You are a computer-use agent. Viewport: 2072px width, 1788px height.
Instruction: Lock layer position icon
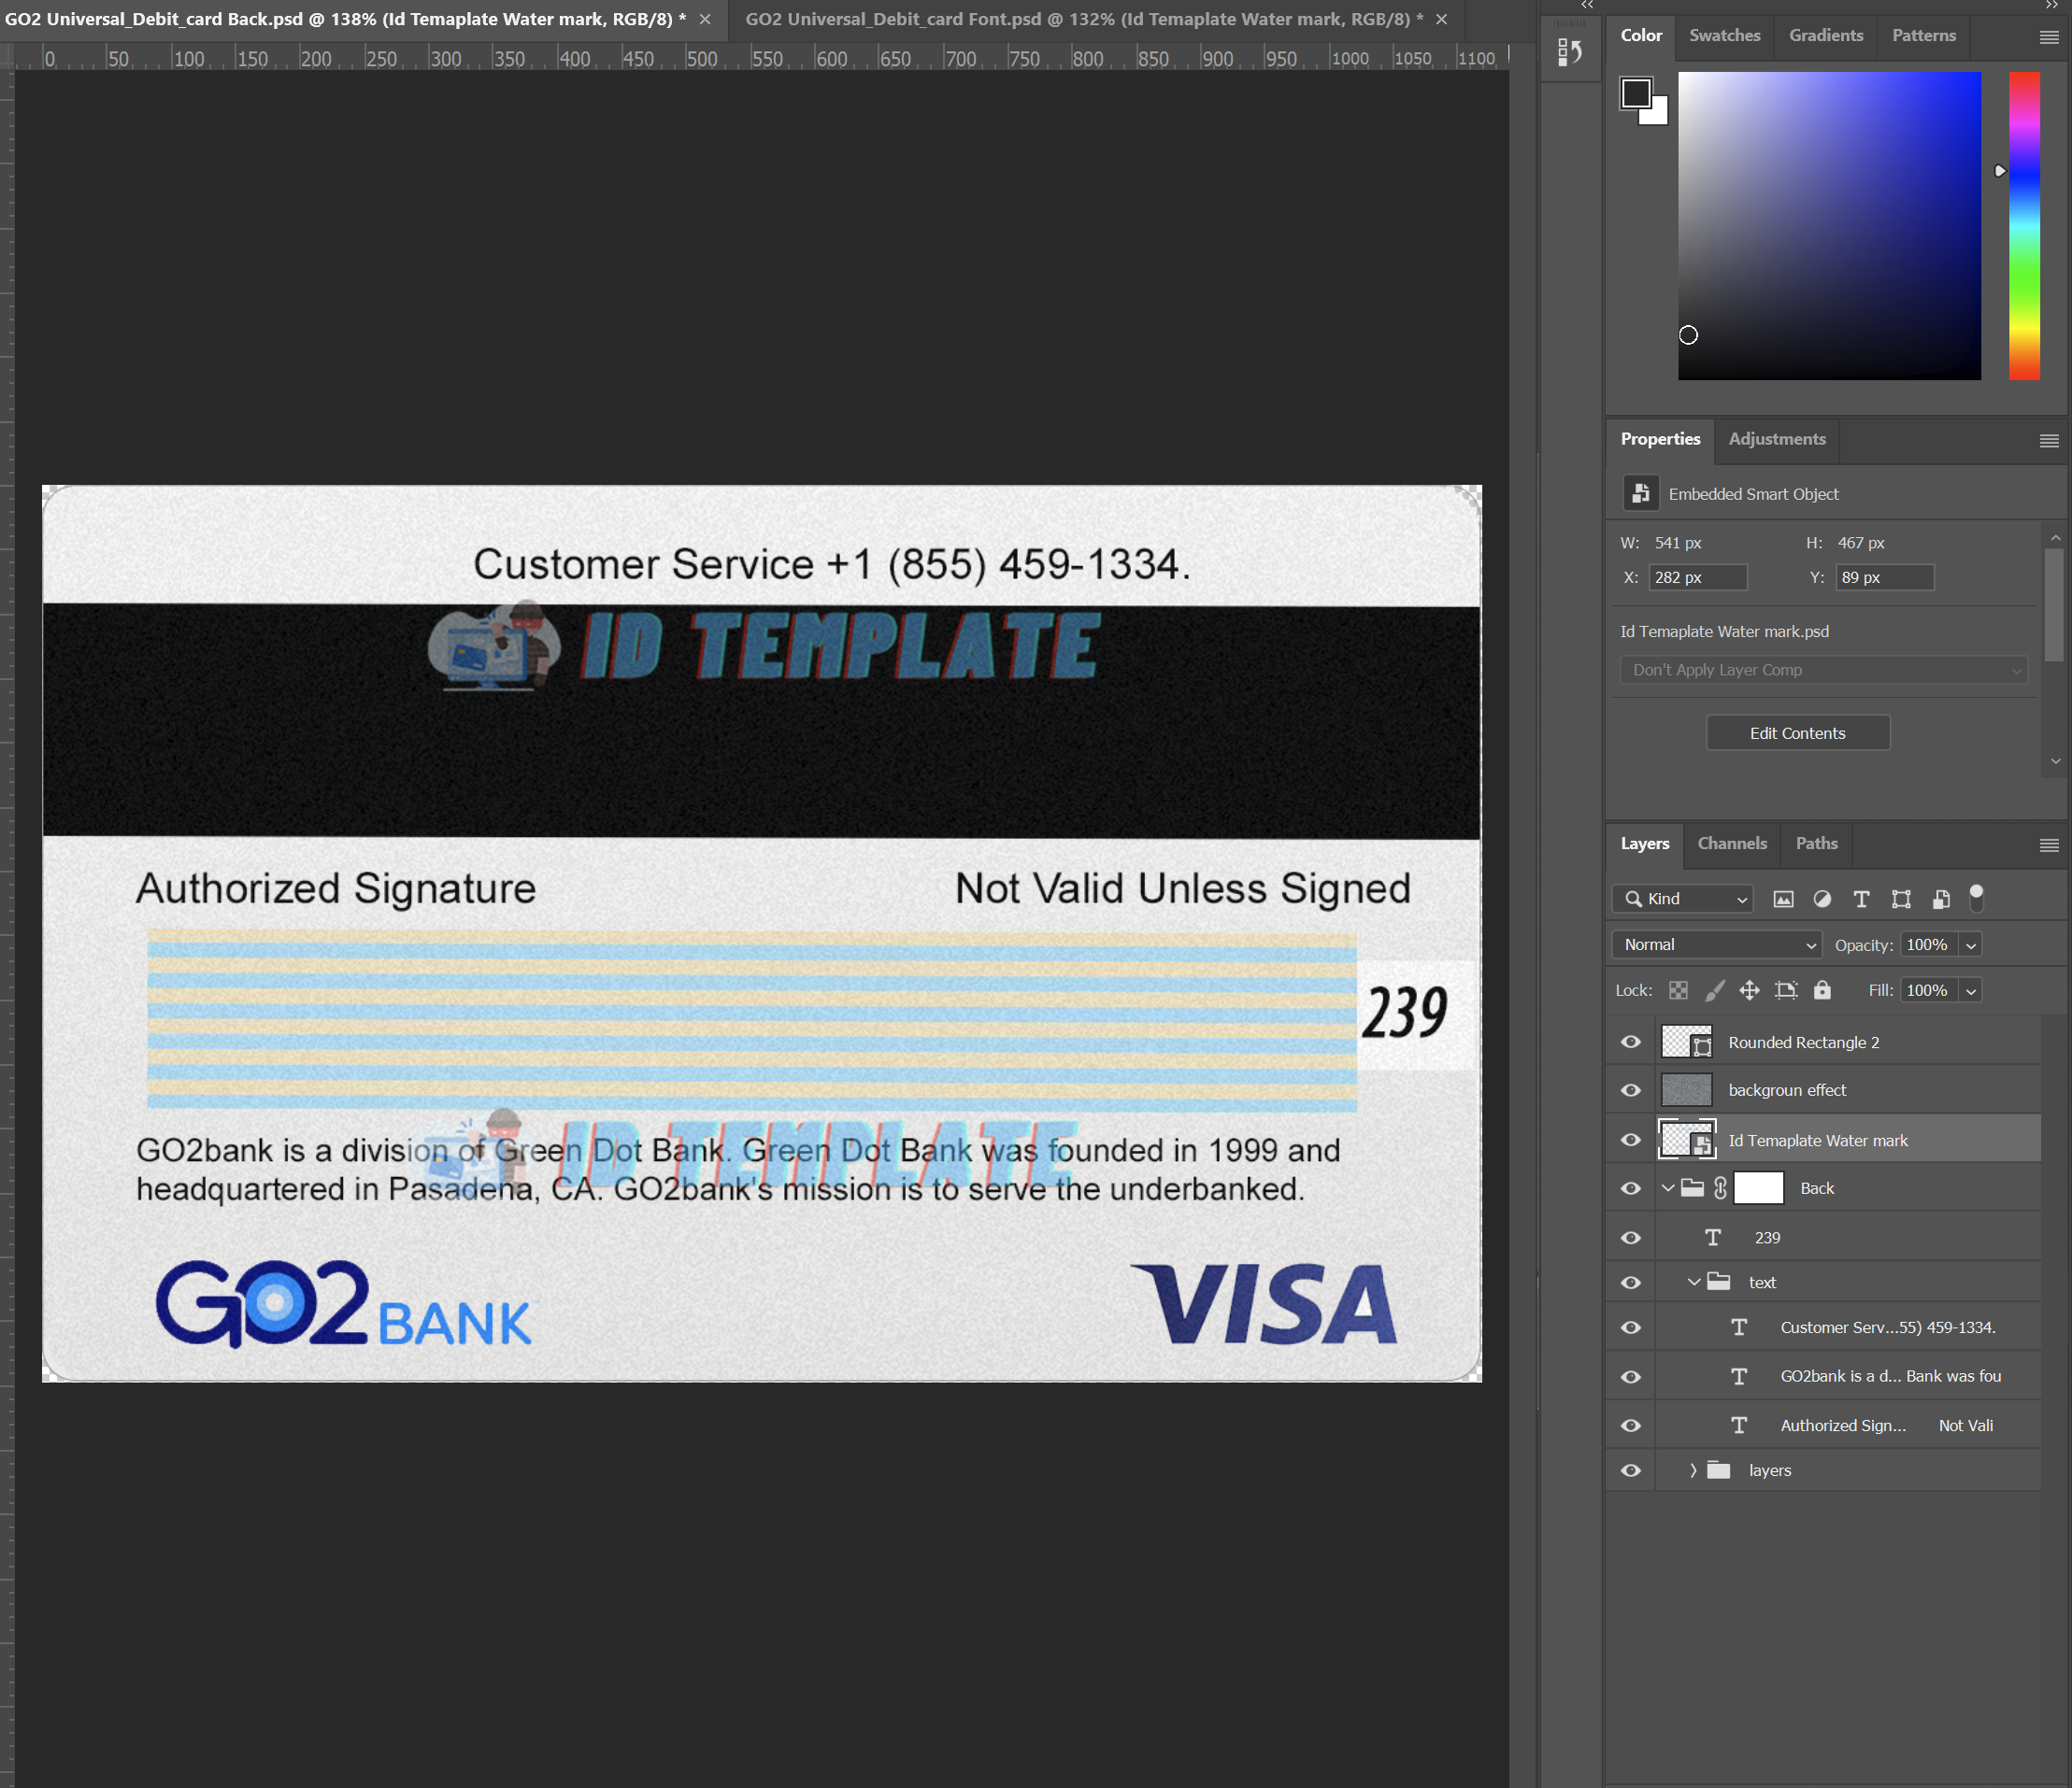[x=1749, y=990]
